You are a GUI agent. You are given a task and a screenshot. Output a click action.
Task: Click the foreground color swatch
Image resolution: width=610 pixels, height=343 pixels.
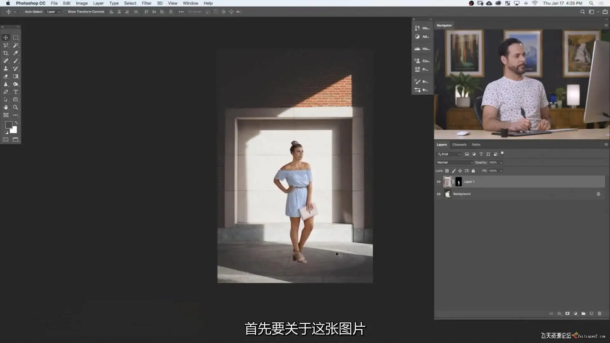point(9,125)
